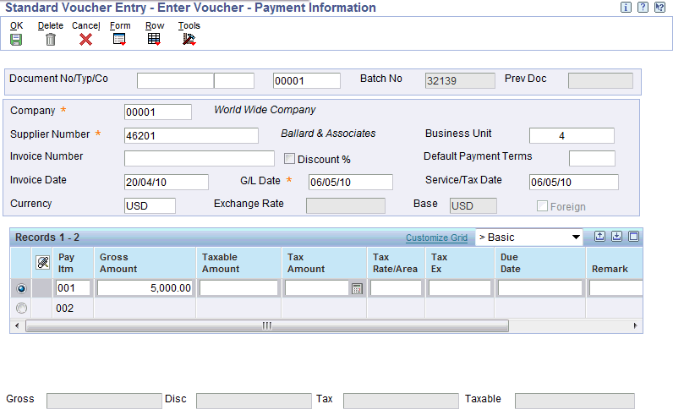The image size is (673, 415).
Task: Click the G/L Date field
Action: tap(350, 182)
